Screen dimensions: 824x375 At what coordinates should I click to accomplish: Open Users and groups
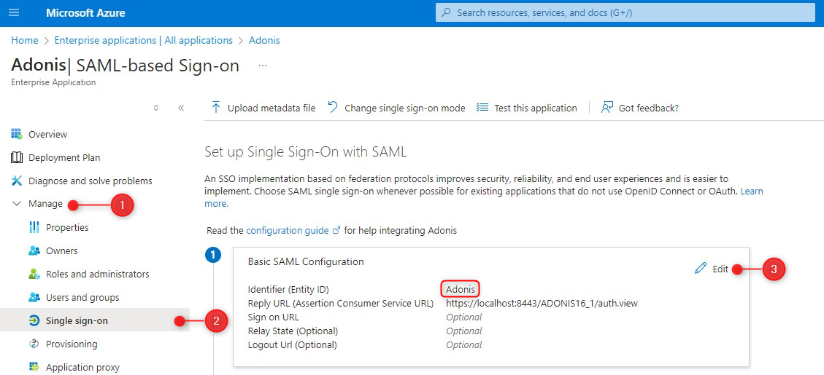coord(82,297)
